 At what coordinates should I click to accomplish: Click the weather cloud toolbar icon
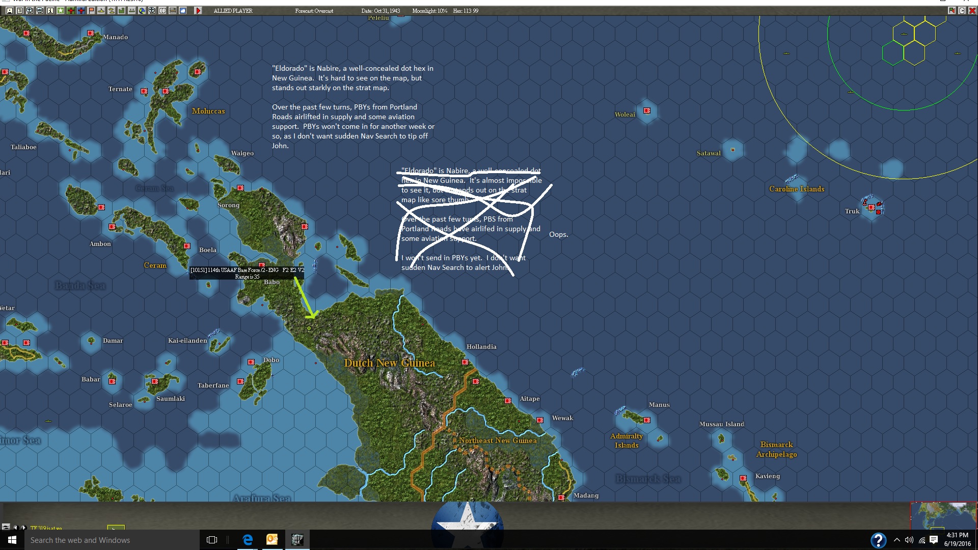pos(183,11)
